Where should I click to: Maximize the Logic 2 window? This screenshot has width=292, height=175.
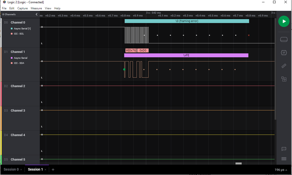pos(274,2)
